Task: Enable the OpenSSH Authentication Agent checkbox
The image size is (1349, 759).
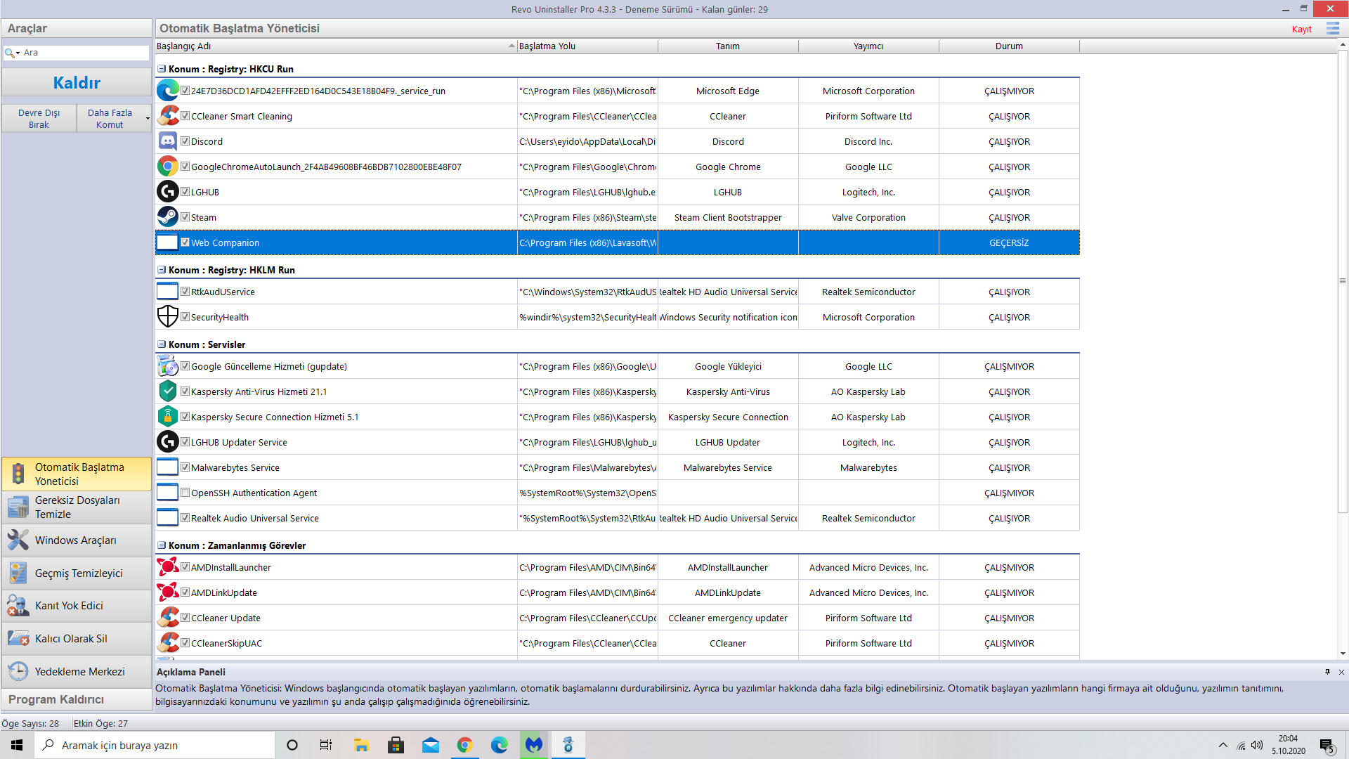Action: [x=185, y=493]
